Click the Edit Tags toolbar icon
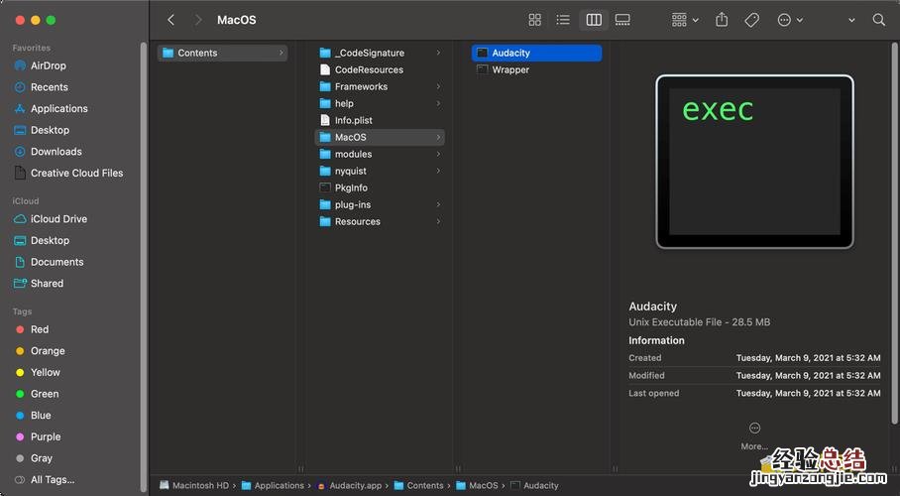Viewport: 900px width, 496px height. tap(752, 20)
